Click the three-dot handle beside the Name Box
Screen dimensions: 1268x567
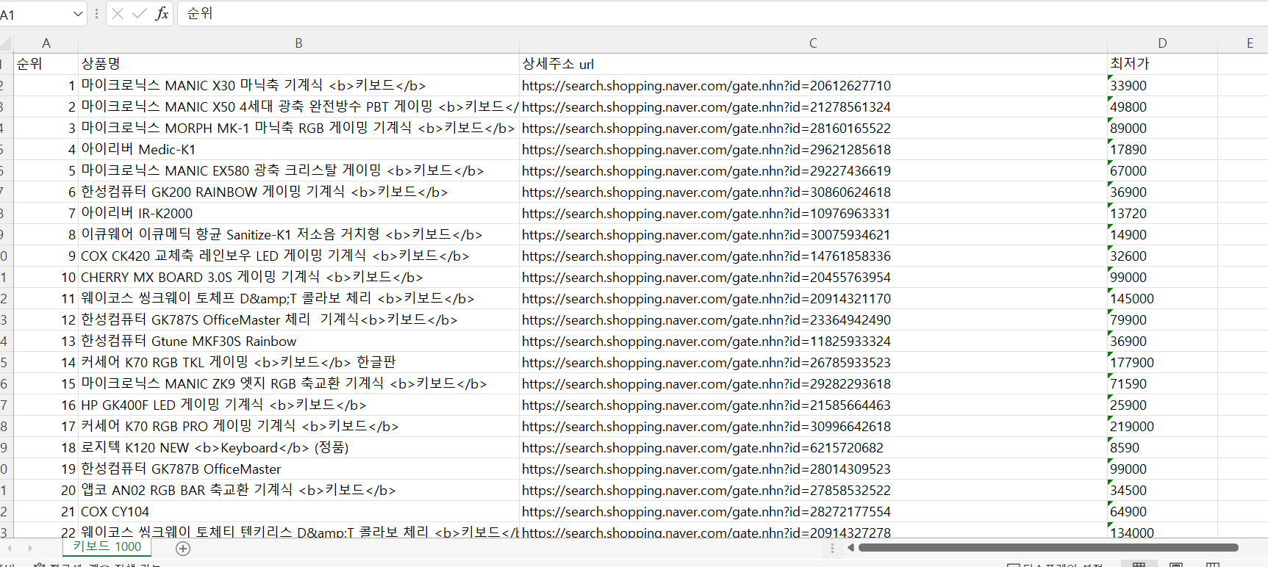point(96,13)
